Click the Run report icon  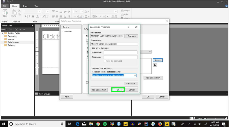(5, 13)
